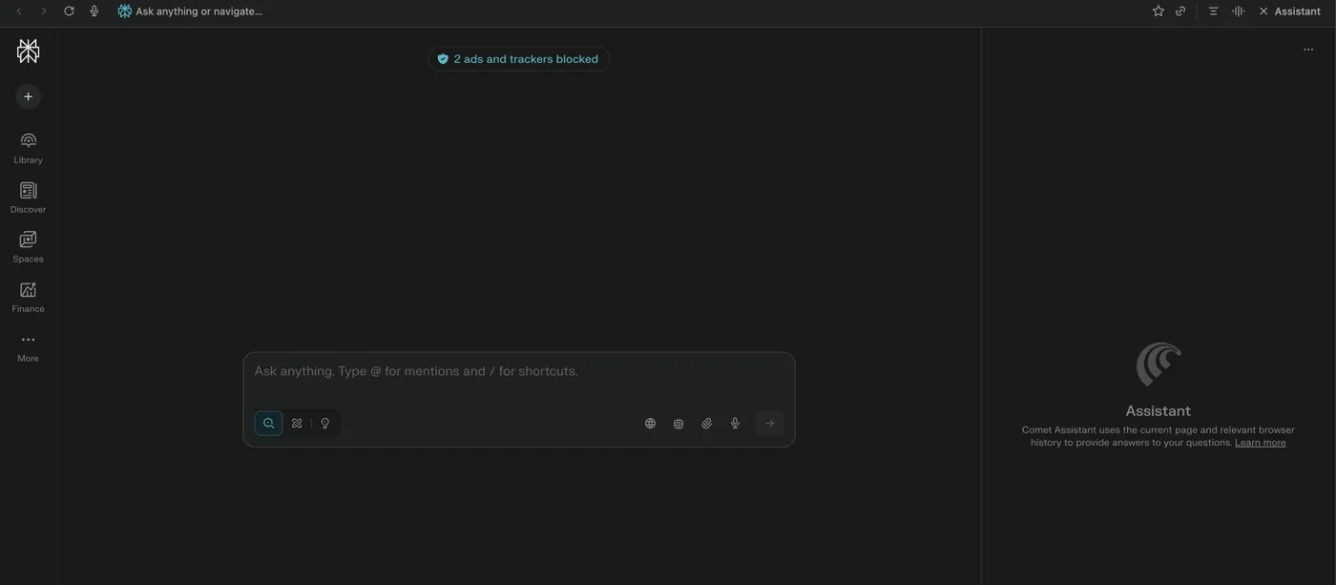Go back with the browser back arrow

19,10
